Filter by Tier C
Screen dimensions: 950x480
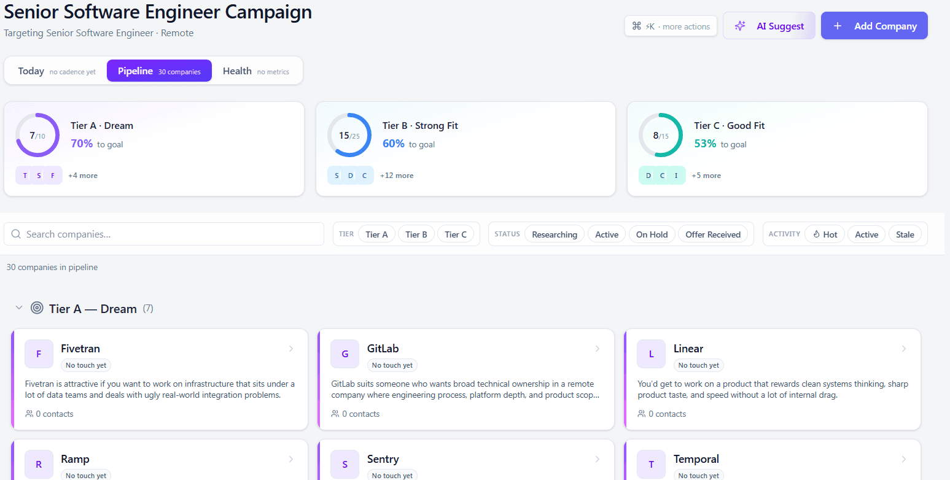[456, 234]
